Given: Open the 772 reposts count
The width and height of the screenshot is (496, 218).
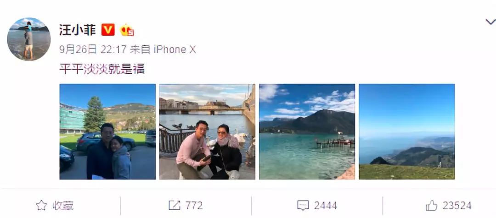Looking at the screenshot, I should [x=194, y=206].
